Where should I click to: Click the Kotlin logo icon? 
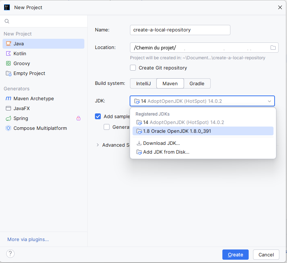(x=8, y=53)
